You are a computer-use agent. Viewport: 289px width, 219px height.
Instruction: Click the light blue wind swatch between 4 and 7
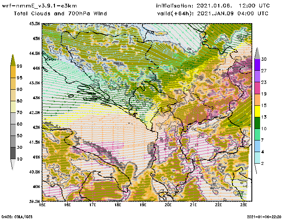click(x=257, y=146)
